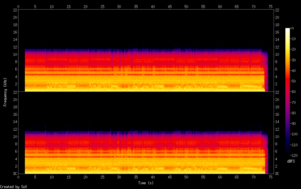Click the 10 tick on the bottom time axis
The height and width of the screenshot is (189, 301).
pos(52,177)
